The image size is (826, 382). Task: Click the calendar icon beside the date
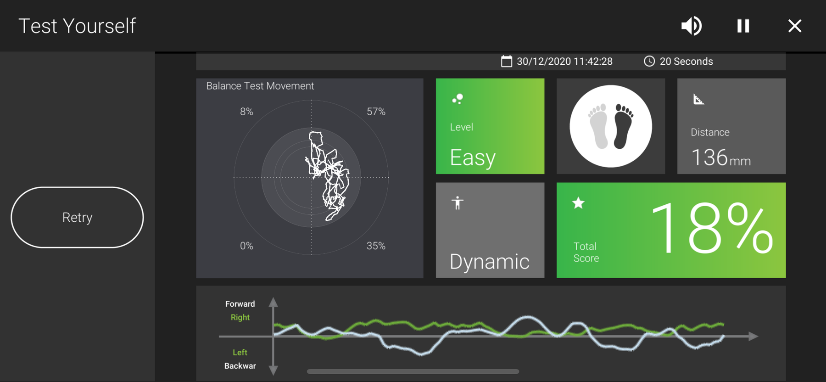[x=506, y=62]
